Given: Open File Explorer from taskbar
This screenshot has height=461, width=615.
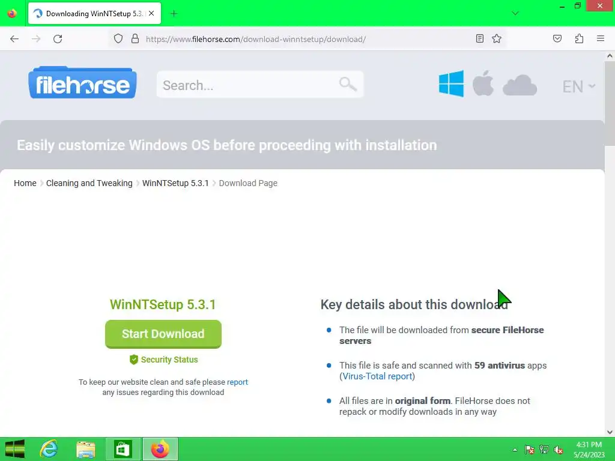Looking at the screenshot, I should [85, 449].
